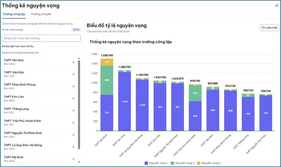Click the THPT Mỹ Đình purple bar segment
The height and width of the screenshot is (167, 281).
(107, 113)
